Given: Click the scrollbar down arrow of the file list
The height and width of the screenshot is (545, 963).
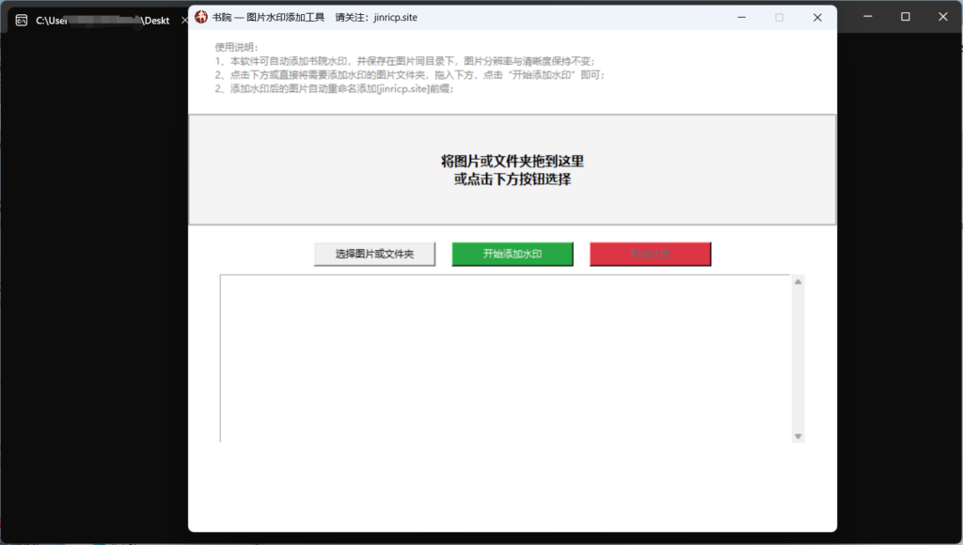Looking at the screenshot, I should click(799, 435).
